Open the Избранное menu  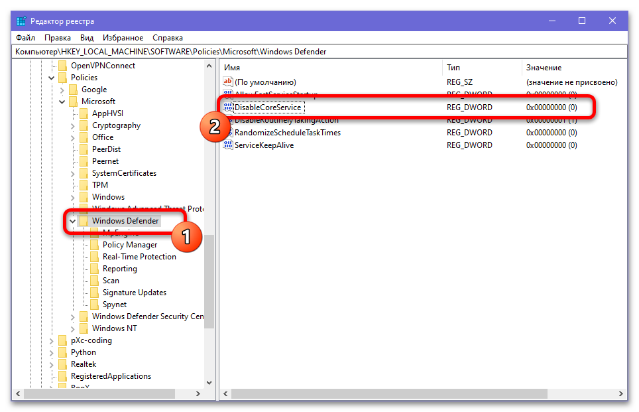123,38
